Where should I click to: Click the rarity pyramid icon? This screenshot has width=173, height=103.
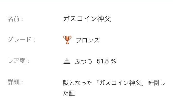67,61
